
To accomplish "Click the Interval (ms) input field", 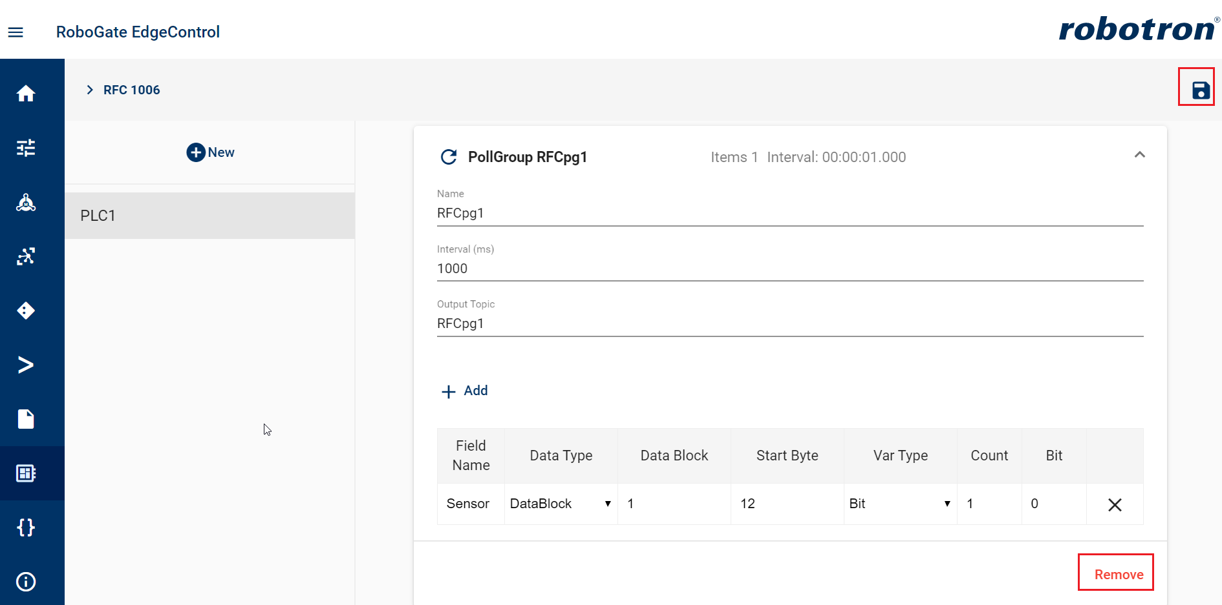I will tap(789, 269).
